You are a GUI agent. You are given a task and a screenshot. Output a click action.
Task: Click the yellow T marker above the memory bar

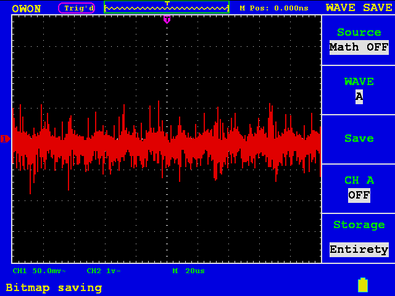[x=167, y=3]
